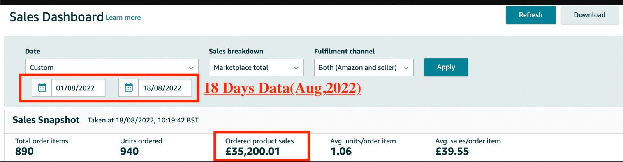Click the end date calendar icon

(x=128, y=88)
